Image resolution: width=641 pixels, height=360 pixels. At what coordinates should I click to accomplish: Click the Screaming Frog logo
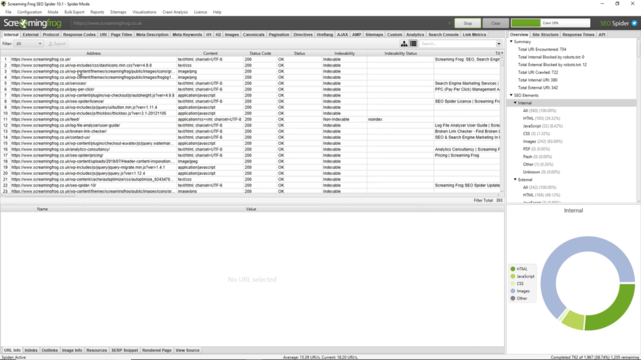33,23
